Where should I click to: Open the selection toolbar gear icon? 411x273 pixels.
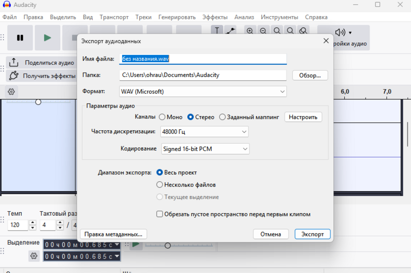pos(34,256)
